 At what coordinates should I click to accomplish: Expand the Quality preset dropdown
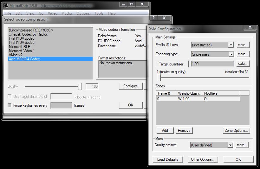(x=230, y=145)
